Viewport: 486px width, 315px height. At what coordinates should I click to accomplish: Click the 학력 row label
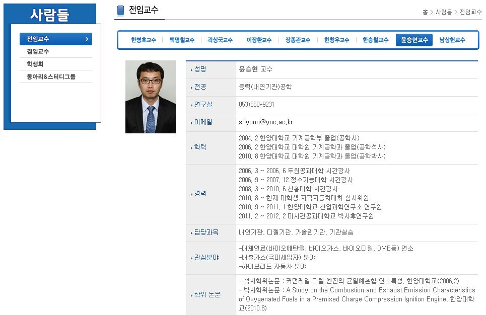(x=200, y=147)
